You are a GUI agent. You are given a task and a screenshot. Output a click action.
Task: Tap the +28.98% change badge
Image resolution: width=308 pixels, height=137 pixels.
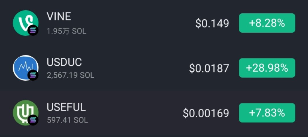click(267, 68)
